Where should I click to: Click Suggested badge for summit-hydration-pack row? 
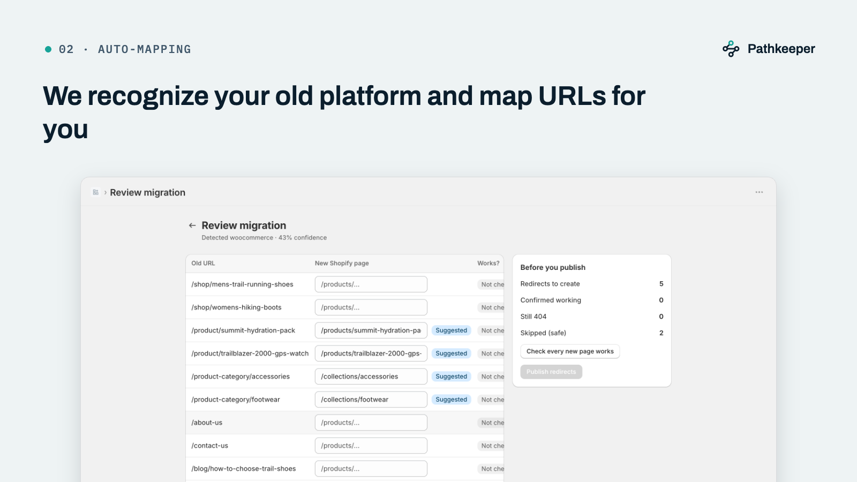click(451, 330)
